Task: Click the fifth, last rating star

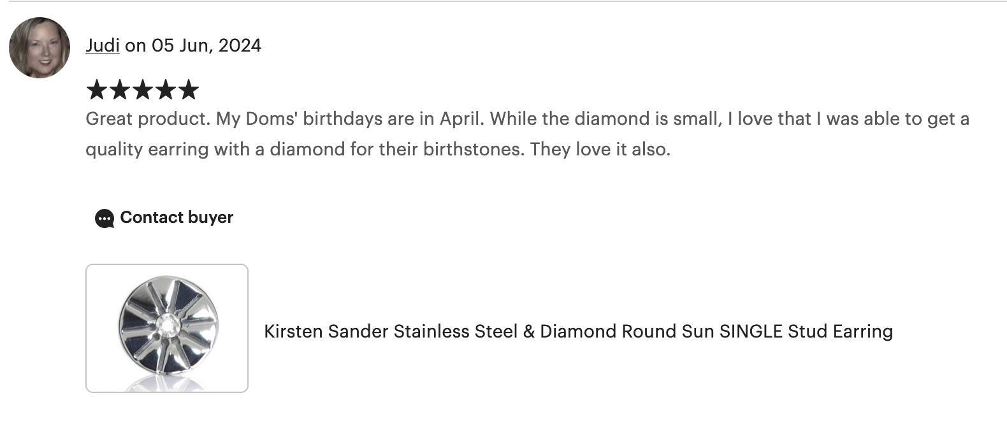Action: (x=188, y=90)
